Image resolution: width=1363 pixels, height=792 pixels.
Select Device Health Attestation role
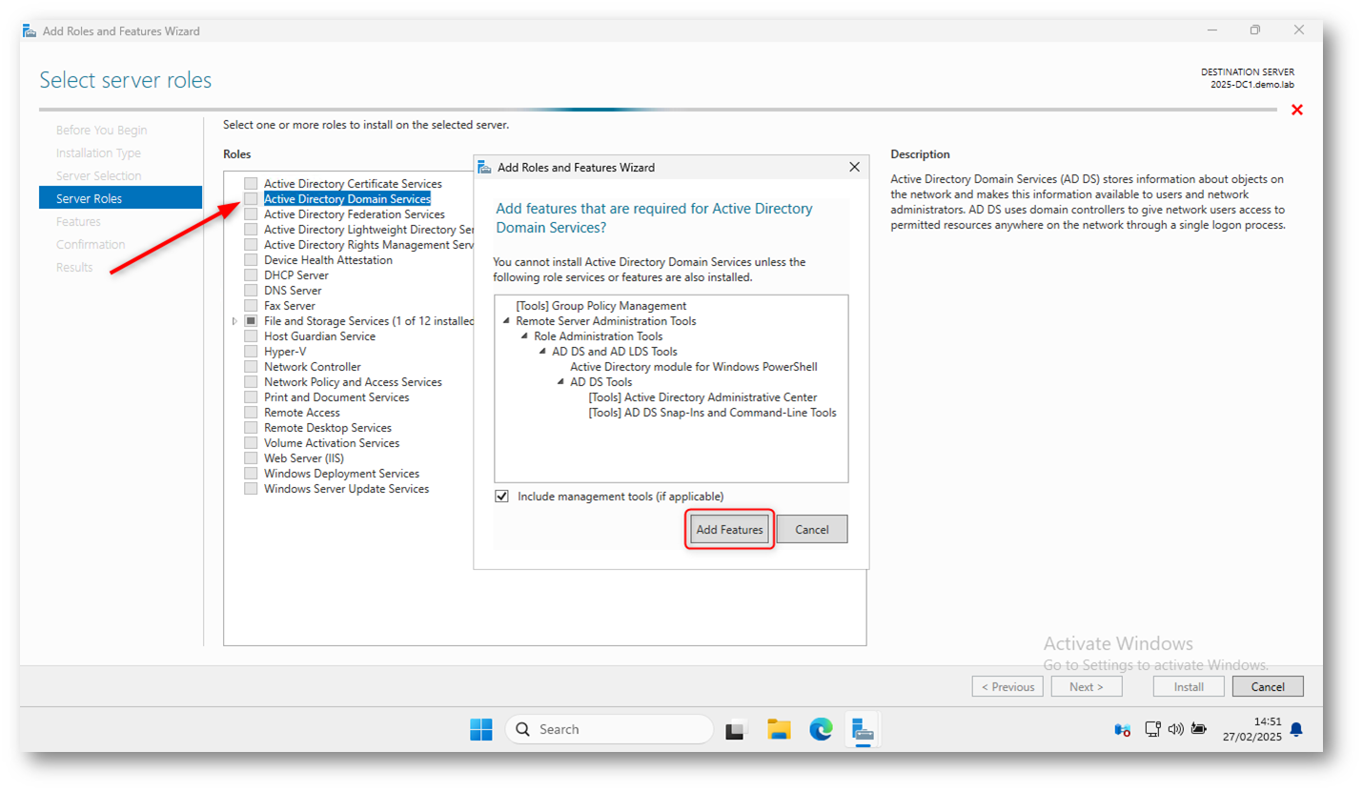[328, 260]
